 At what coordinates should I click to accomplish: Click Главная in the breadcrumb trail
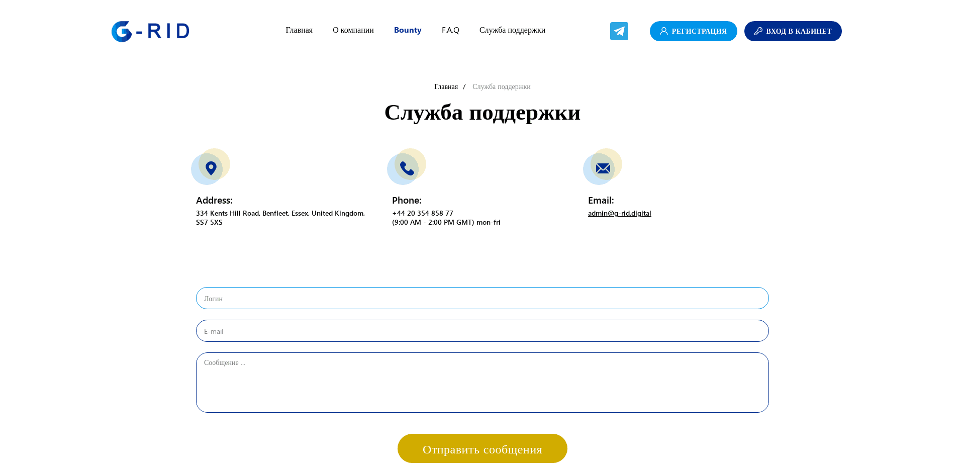(x=446, y=86)
